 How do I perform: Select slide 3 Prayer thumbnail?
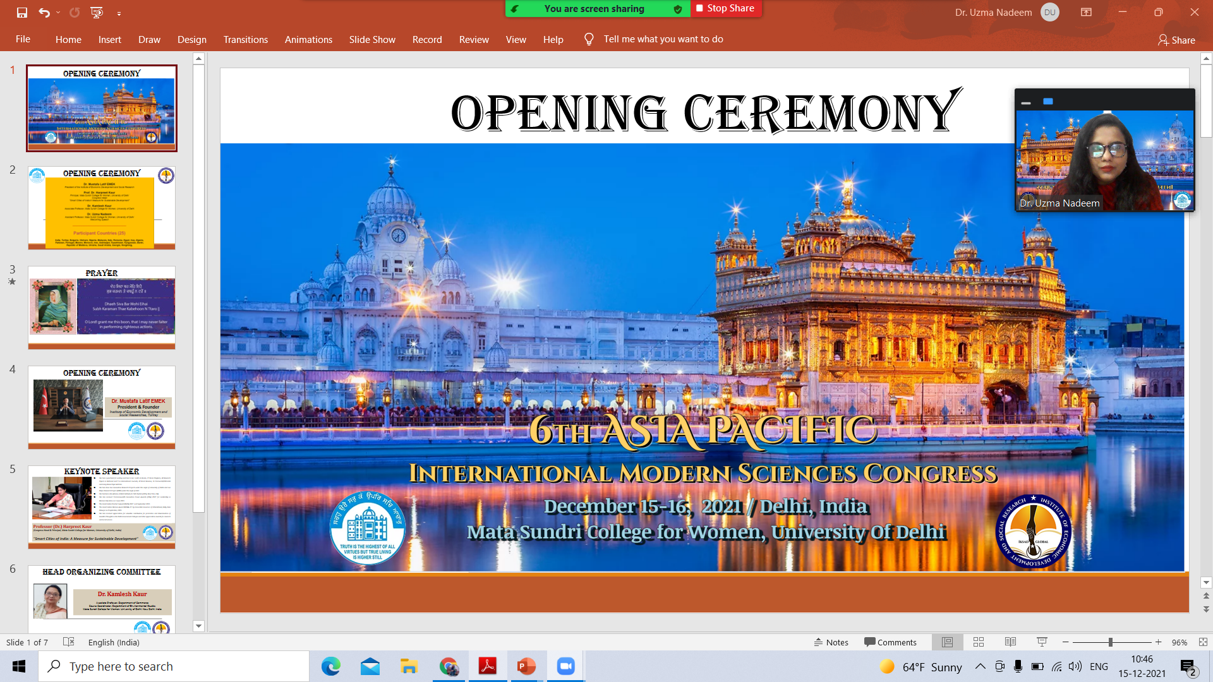[102, 308]
